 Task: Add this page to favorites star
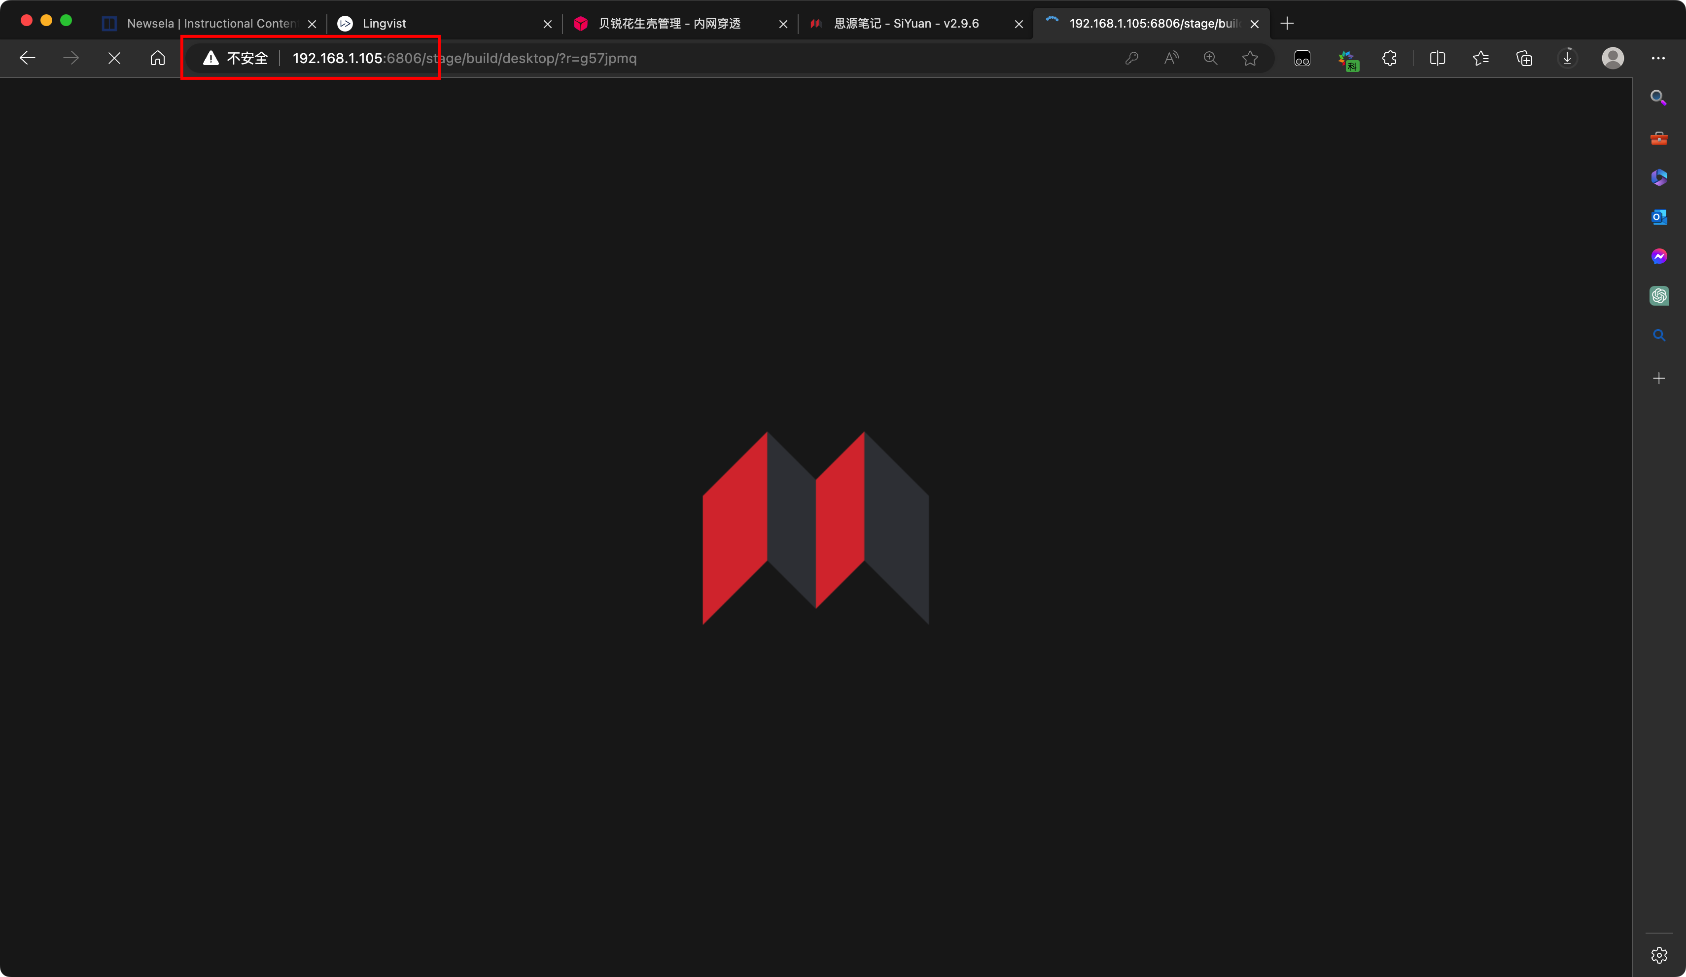(1250, 58)
